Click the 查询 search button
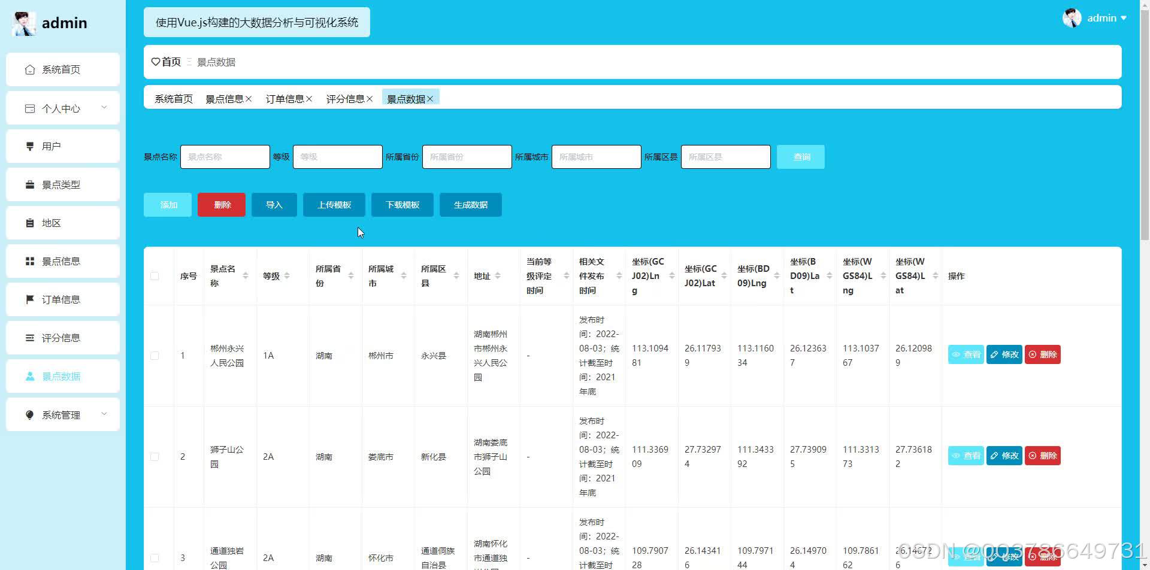 [x=801, y=157]
